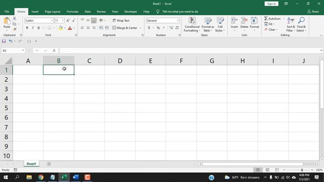This screenshot has height=182, width=324.
Task: Toggle Underline formatting
Action: [x=38, y=28]
